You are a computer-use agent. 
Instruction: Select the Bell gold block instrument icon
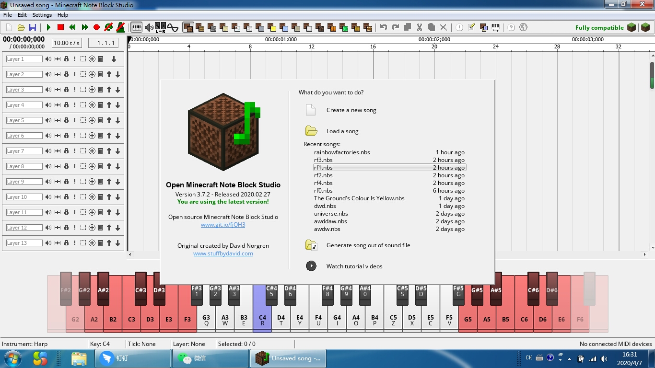(272, 27)
